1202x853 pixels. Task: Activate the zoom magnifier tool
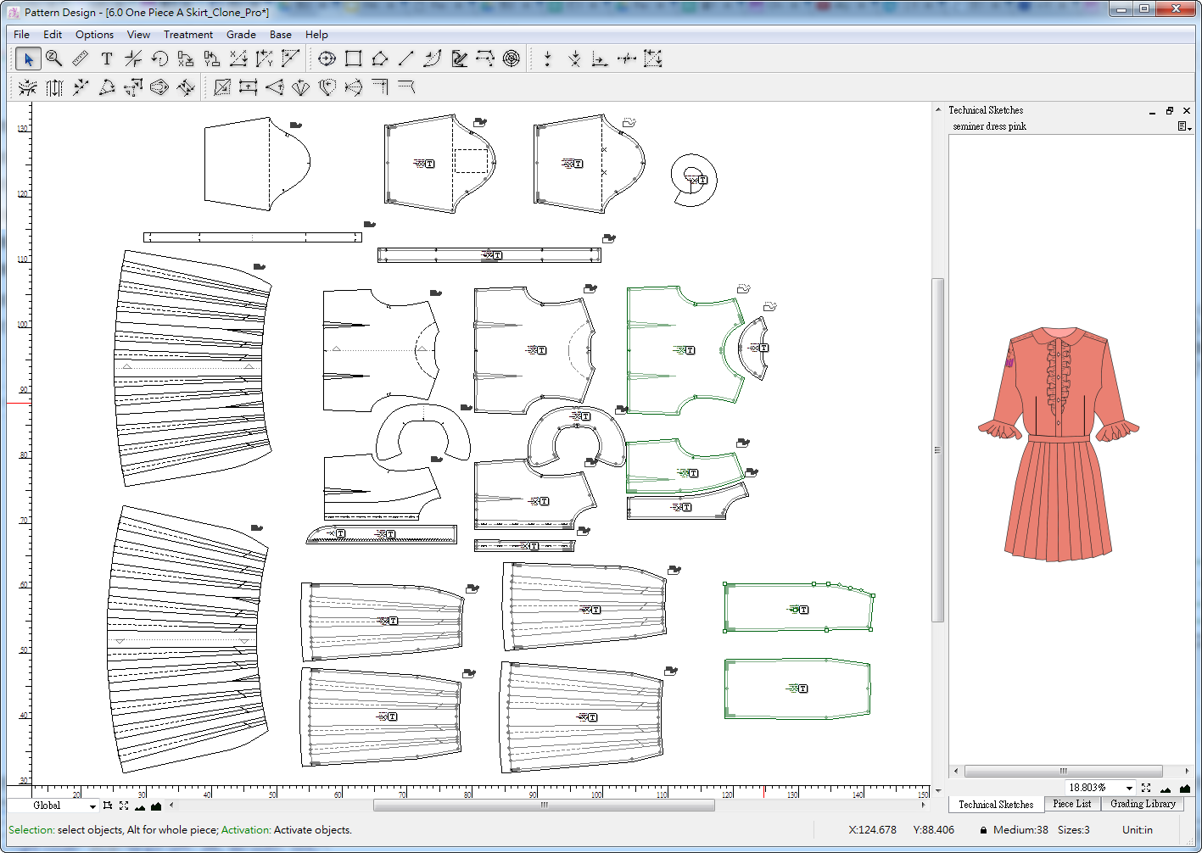tap(53, 59)
